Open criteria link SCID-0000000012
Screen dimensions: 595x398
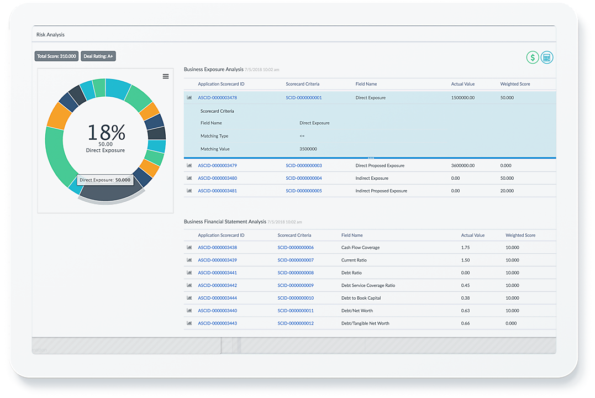point(296,323)
